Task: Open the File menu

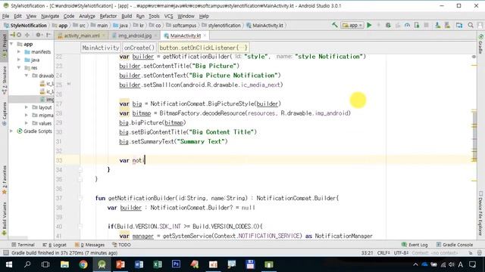Action: pyautogui.click(x=6, y=16)
